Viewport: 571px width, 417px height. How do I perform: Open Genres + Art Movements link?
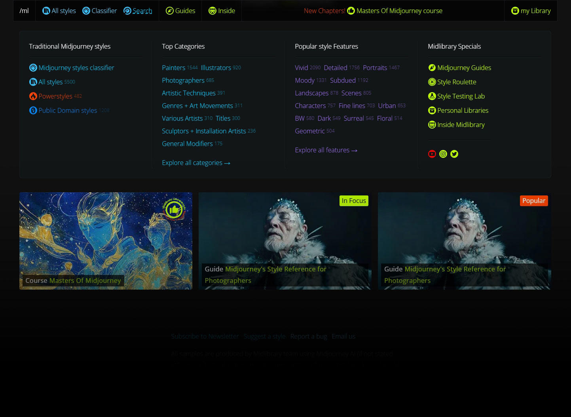[197, 106]
